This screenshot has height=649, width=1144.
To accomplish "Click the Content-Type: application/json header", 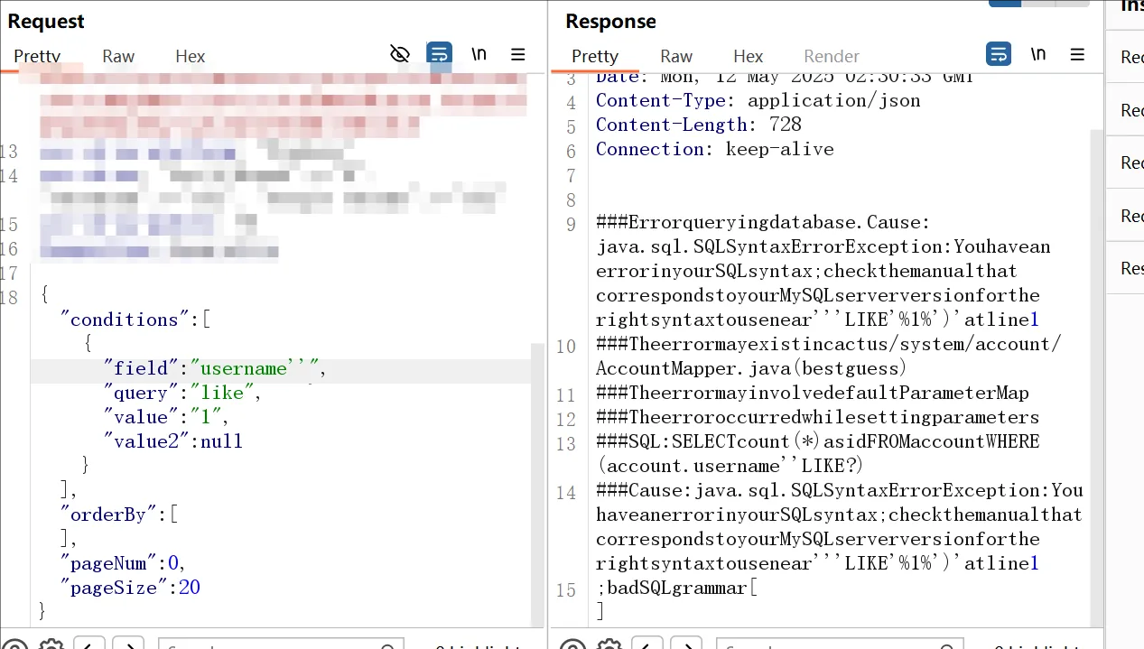I will point(758,100).
